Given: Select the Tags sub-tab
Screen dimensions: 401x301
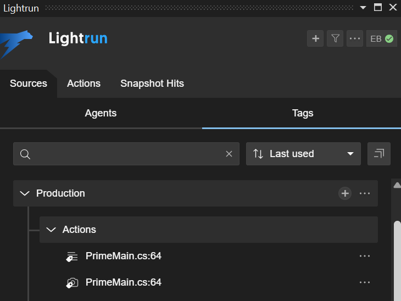Looking at the screenshot, I should (303, 113).
